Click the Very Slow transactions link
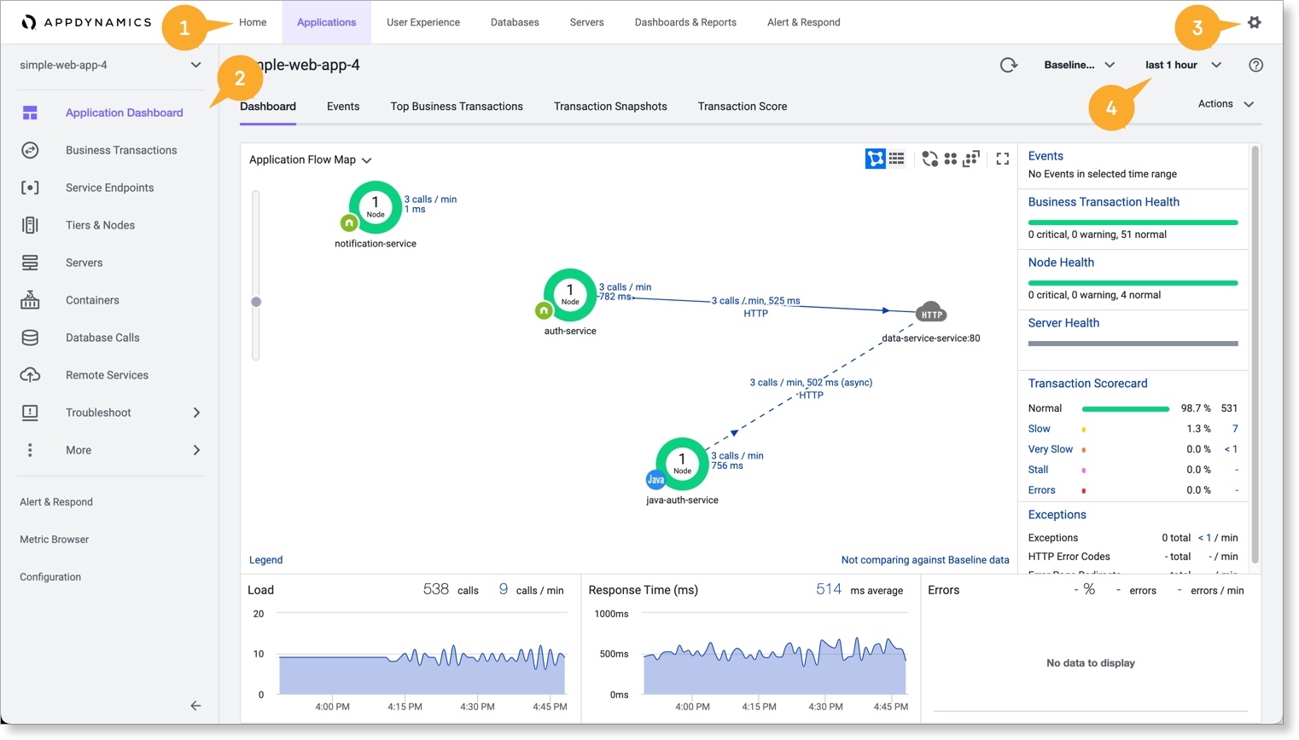Viewport: 1299px width, 740px height. coord(1050,449)
